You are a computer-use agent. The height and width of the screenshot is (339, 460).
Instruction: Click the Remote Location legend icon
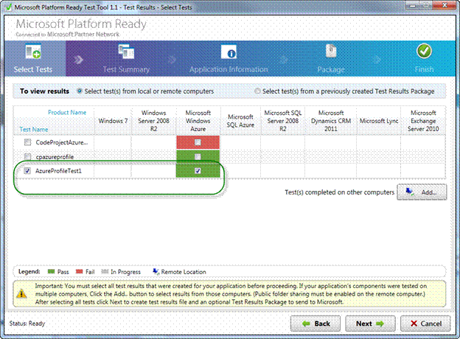click(156, 271)
